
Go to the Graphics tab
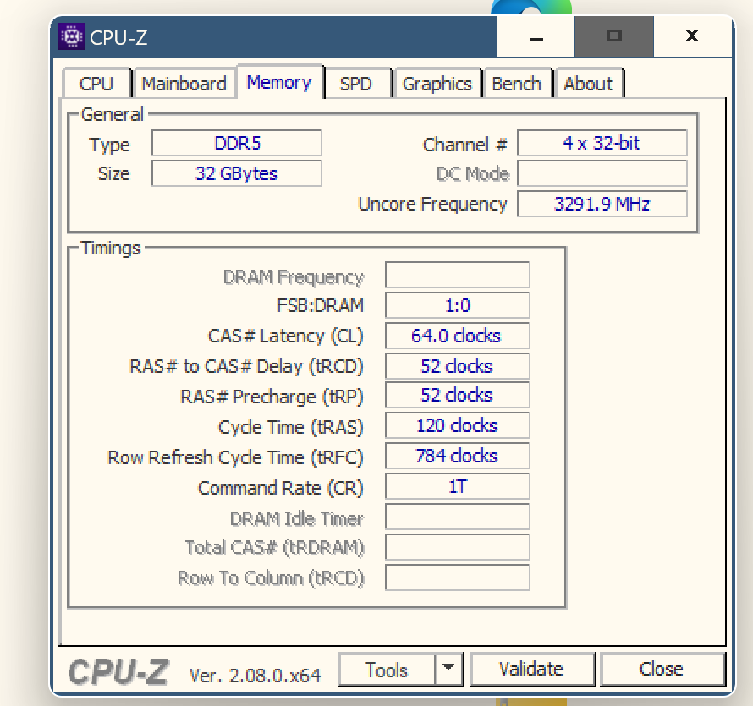pos(437,84)
